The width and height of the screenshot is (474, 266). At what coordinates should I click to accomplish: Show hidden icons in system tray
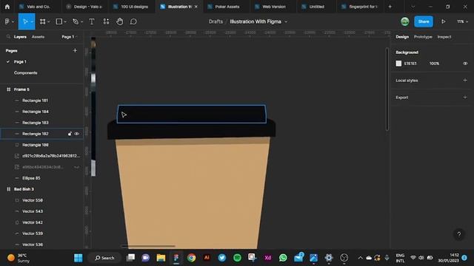(x=360, y=258)
